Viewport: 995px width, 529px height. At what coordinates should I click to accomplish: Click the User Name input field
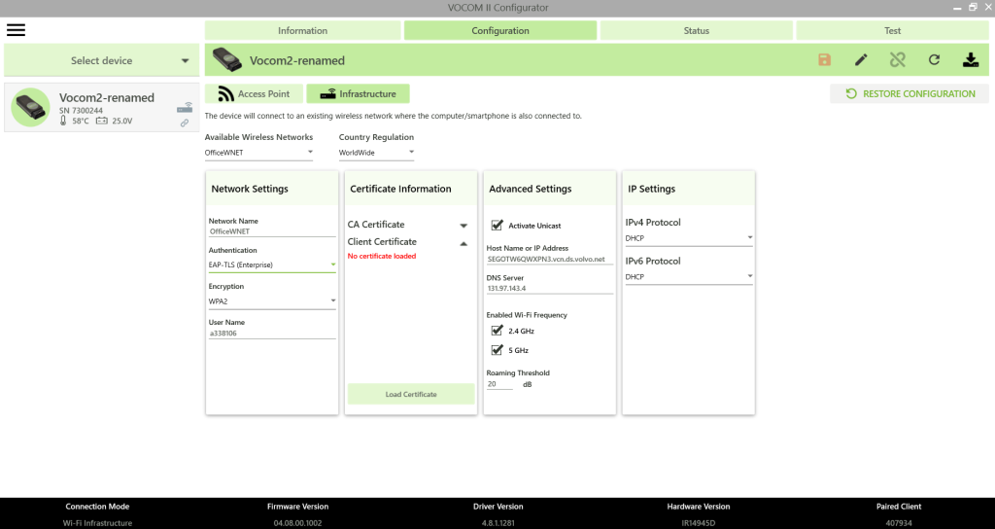(x=272, y=333)
